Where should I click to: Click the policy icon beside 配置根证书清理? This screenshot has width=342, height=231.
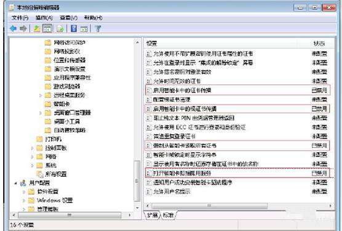tap(148, 100)
